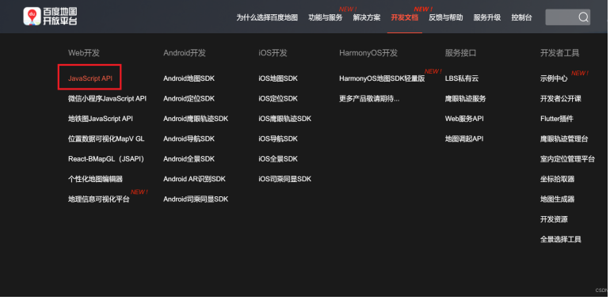Open 微信小程序JavaScript API link
610x300 pixels.
click(108, 98)
